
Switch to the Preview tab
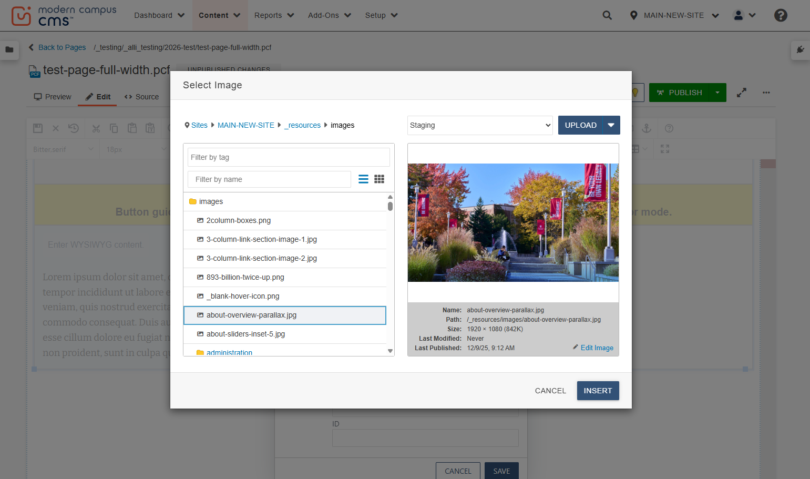[x=53, y=97]
